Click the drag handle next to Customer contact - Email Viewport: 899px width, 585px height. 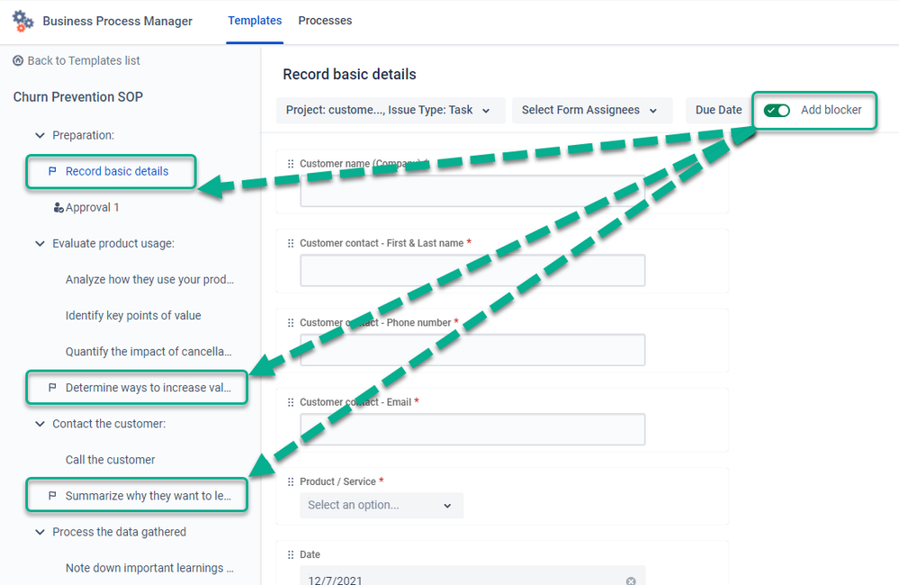[291, 402]
